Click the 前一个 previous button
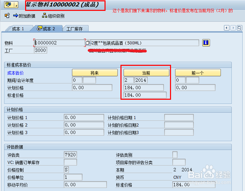 (x=198, y=73)
